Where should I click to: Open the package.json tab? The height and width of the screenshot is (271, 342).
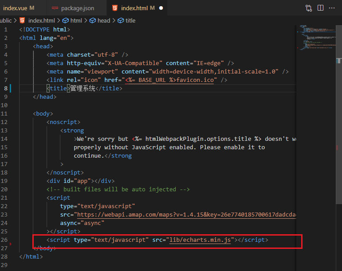[x=78, y=8]
